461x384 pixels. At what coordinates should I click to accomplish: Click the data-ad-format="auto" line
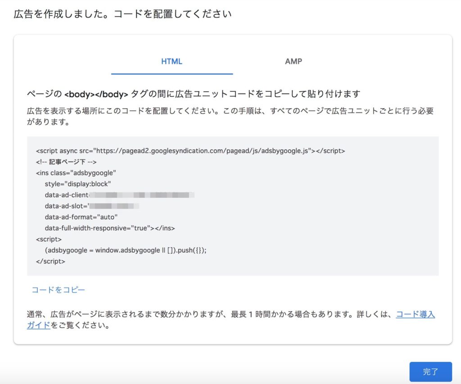pos(81,217)
